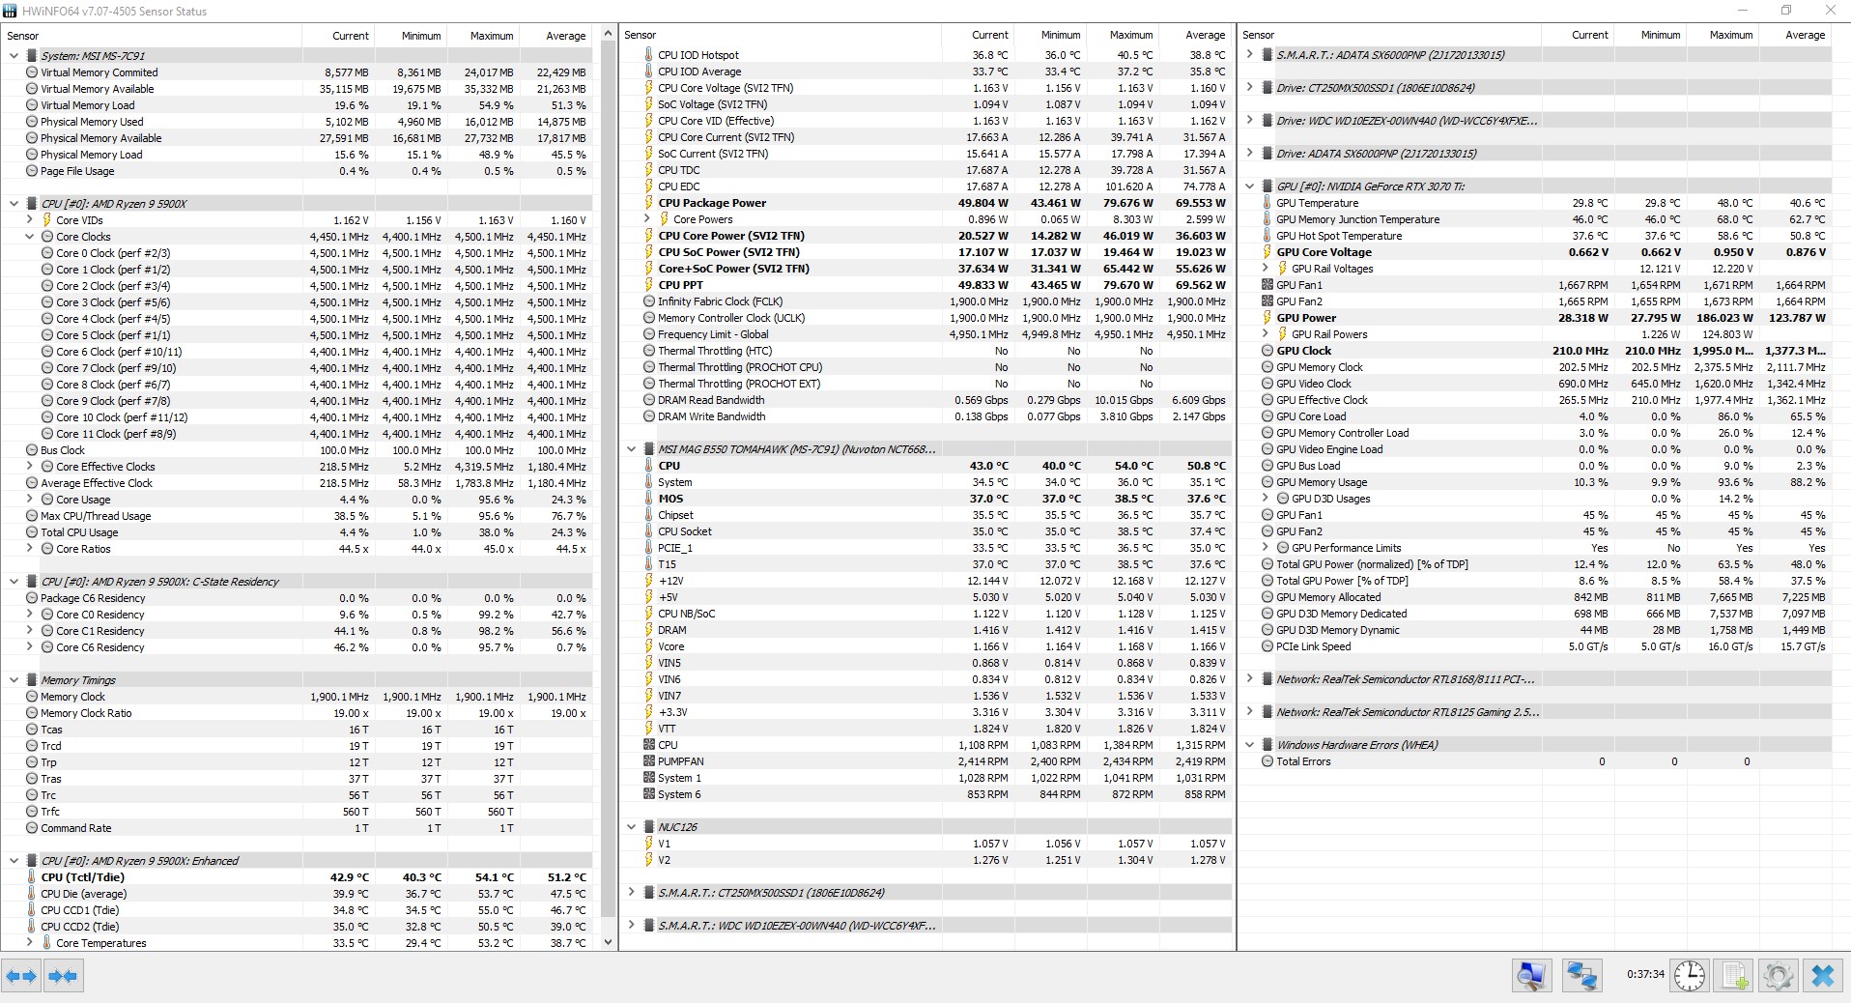Expand GPU D3D Usages

pyautogui.click(x=1265, y=499)
